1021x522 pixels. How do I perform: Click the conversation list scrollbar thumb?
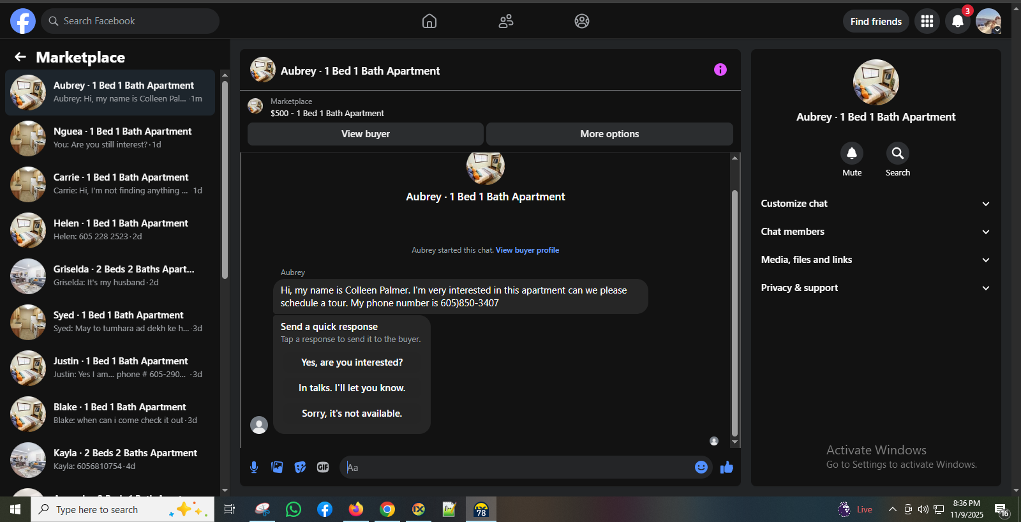coord(225,179)
